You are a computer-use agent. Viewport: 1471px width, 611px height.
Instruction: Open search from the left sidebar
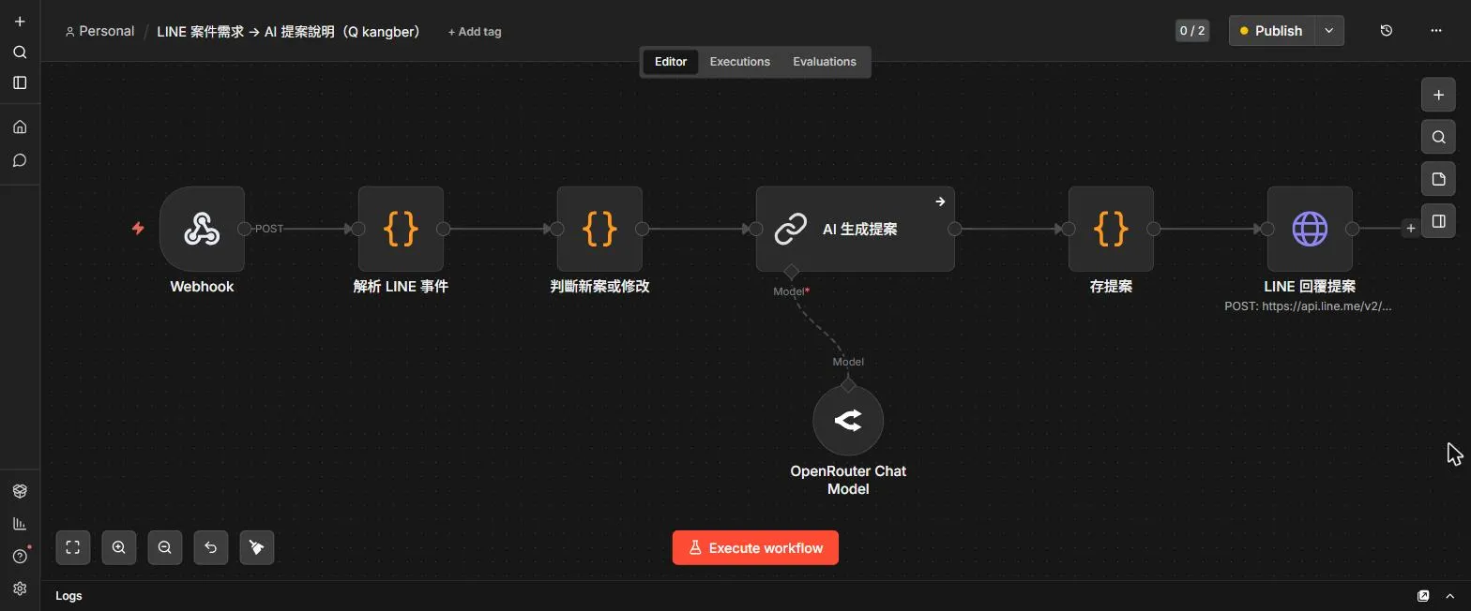pos(20,52)
